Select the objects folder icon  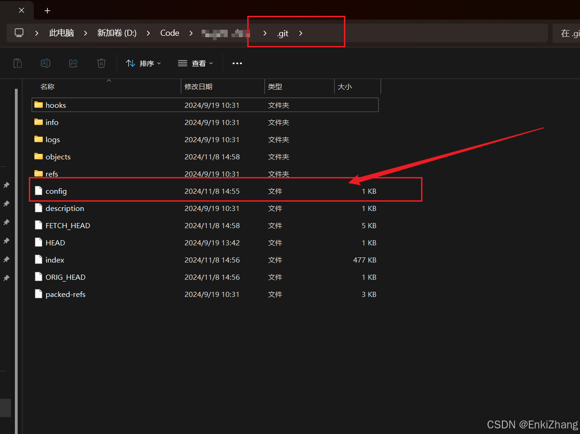coord(39,157)
